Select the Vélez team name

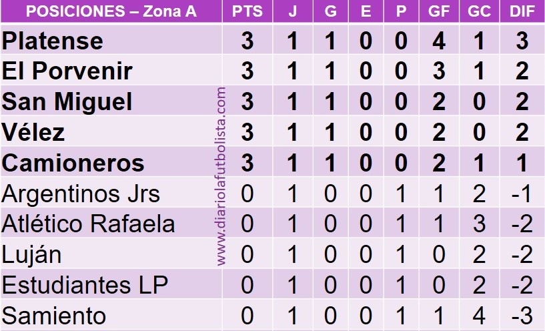(34, 132)
